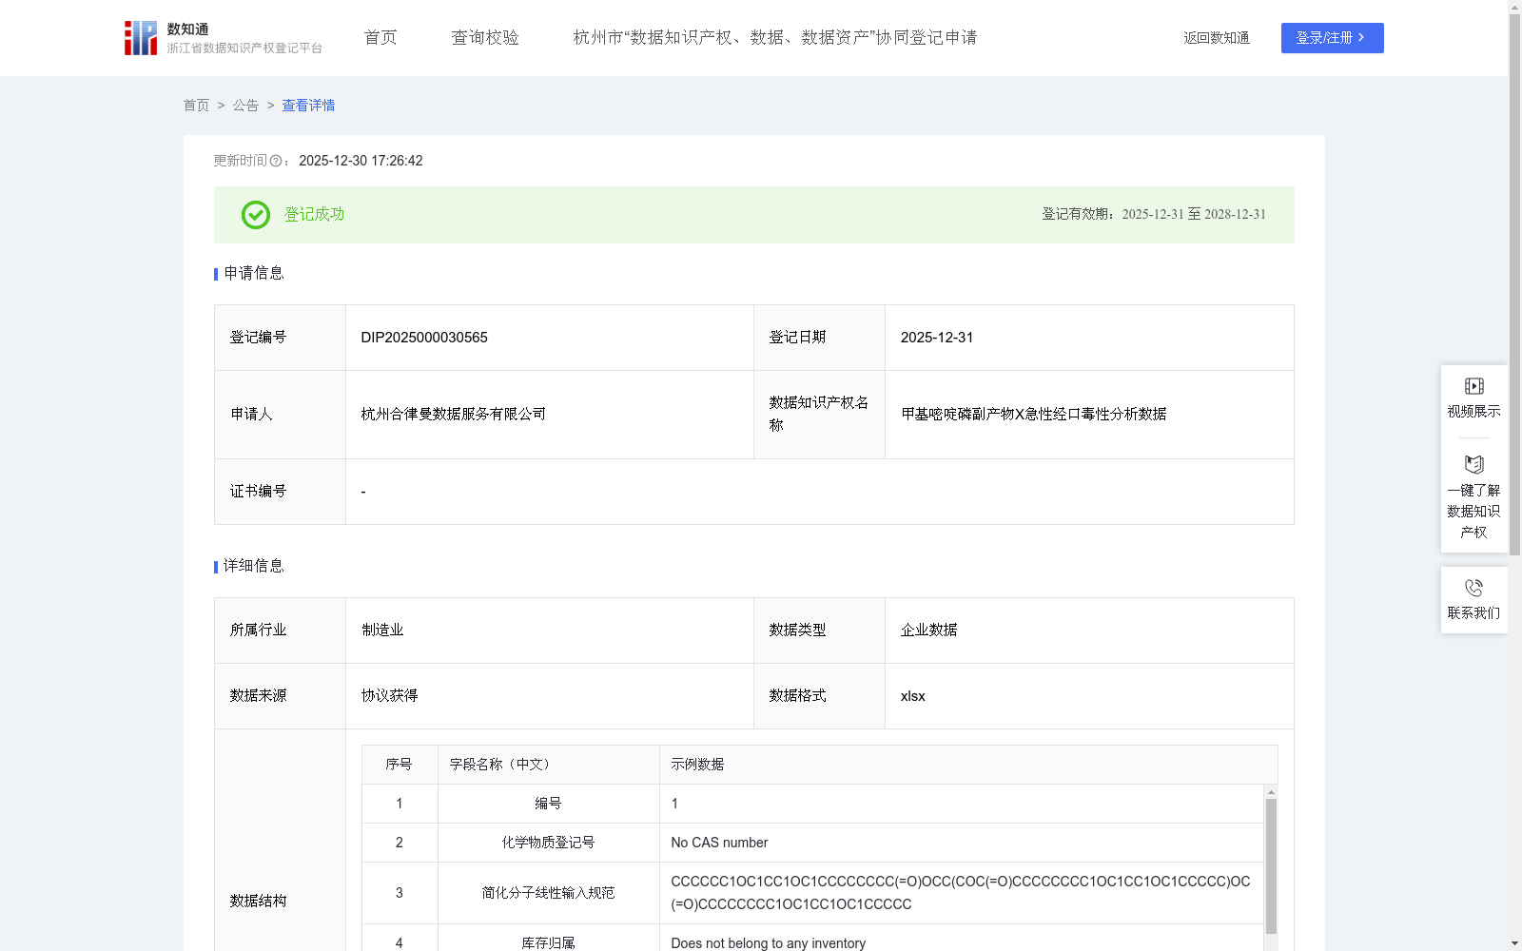
Task: Click the 联系我们 phone icon
Action: click(1474, 588)
